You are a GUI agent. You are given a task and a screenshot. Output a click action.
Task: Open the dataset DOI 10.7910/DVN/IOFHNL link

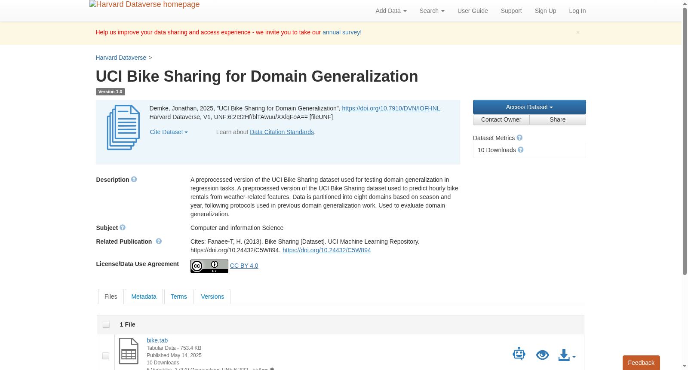coord(391,108)
